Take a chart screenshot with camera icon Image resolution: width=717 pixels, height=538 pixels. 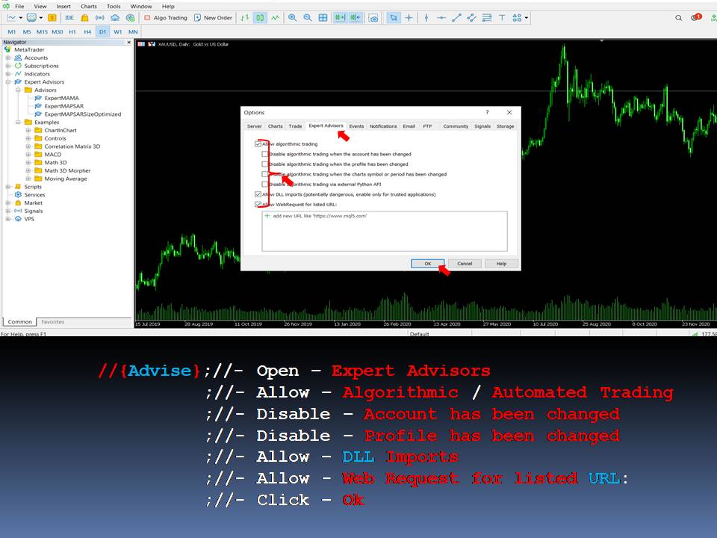click(x=373, y=17)
